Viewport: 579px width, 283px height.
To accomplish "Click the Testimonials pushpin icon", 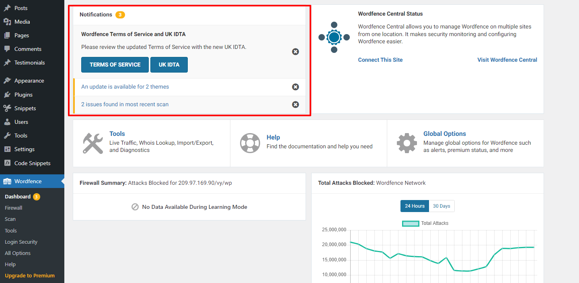I will tap(7, 63).
